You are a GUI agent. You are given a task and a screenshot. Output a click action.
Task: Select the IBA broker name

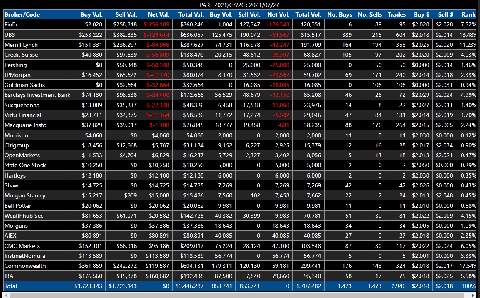9,276
